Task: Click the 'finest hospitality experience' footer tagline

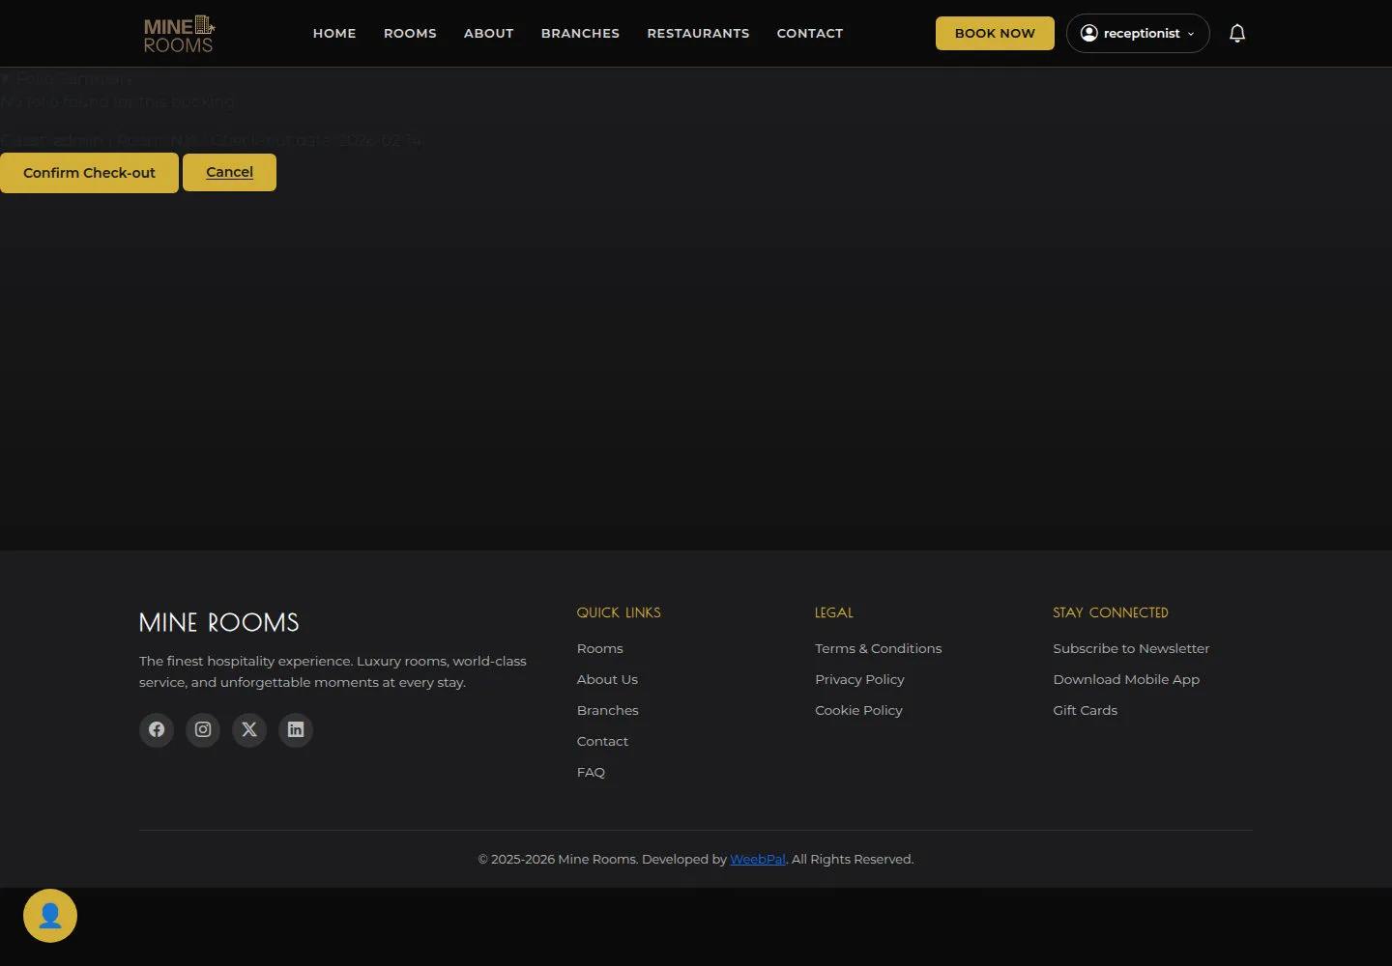Action: 333,671
